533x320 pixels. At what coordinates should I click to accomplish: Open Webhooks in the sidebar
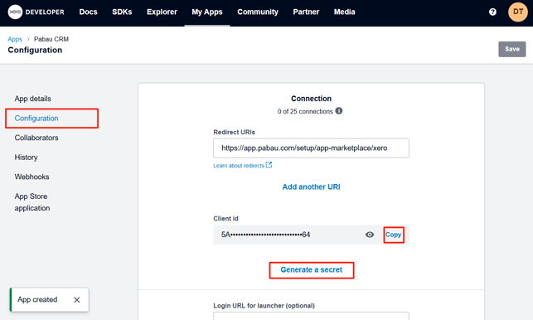[x=31, y=177]
